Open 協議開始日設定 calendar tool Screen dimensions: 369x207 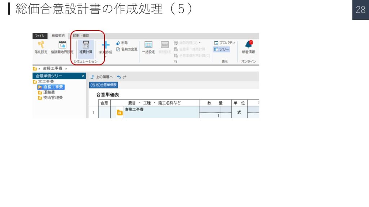[62, 45]
